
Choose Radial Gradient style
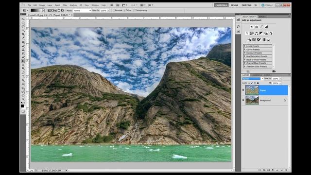click(x=52, y=10)
